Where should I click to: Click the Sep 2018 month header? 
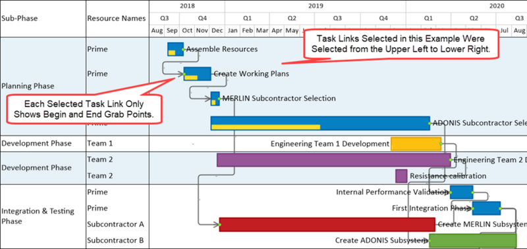[172, 30]
